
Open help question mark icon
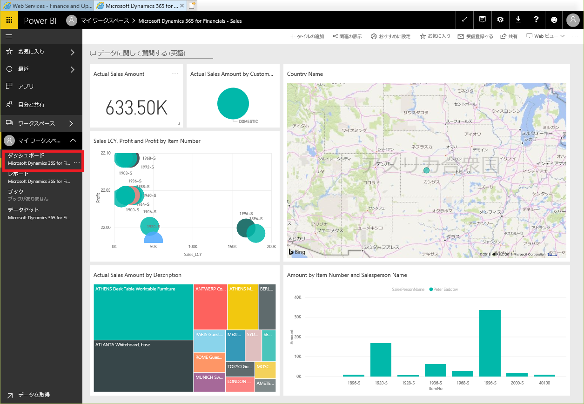[x=537, y=20]
